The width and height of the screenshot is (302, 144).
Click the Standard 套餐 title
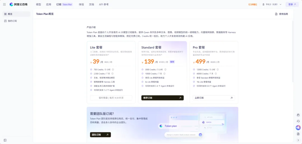click(x=151, y=47)
